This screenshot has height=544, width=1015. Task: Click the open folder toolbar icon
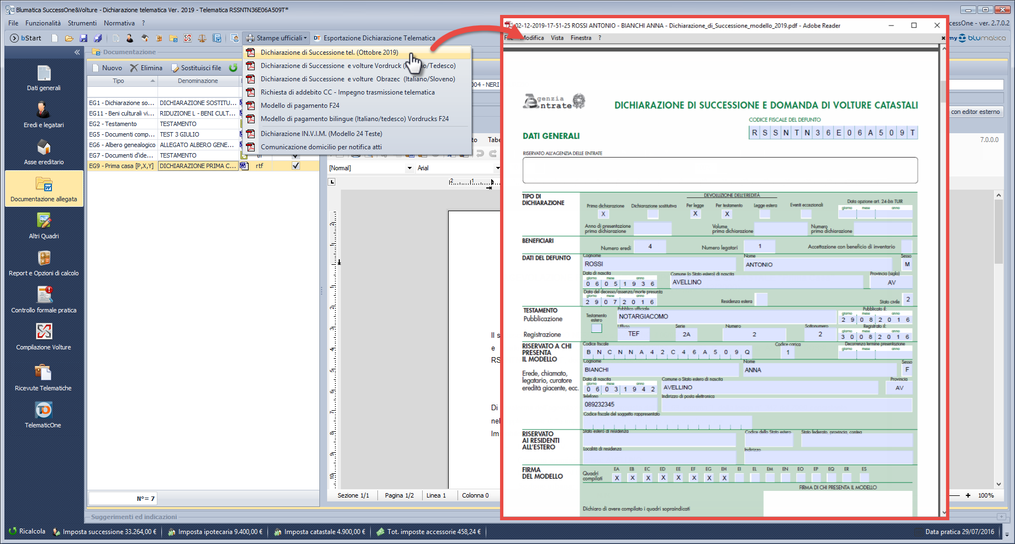[x=69, y=38]
